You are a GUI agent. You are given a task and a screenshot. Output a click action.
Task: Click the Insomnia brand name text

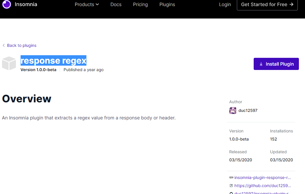tap(26, 4)
